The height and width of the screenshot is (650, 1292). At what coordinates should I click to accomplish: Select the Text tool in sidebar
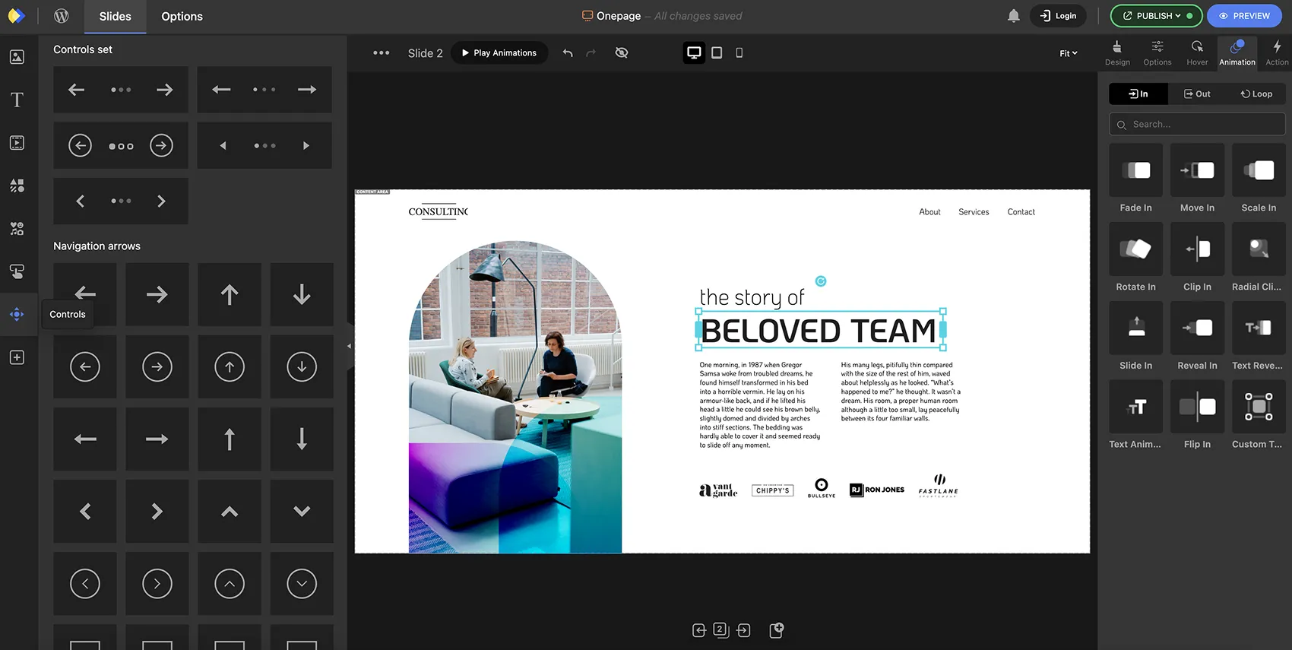[17, 100]
